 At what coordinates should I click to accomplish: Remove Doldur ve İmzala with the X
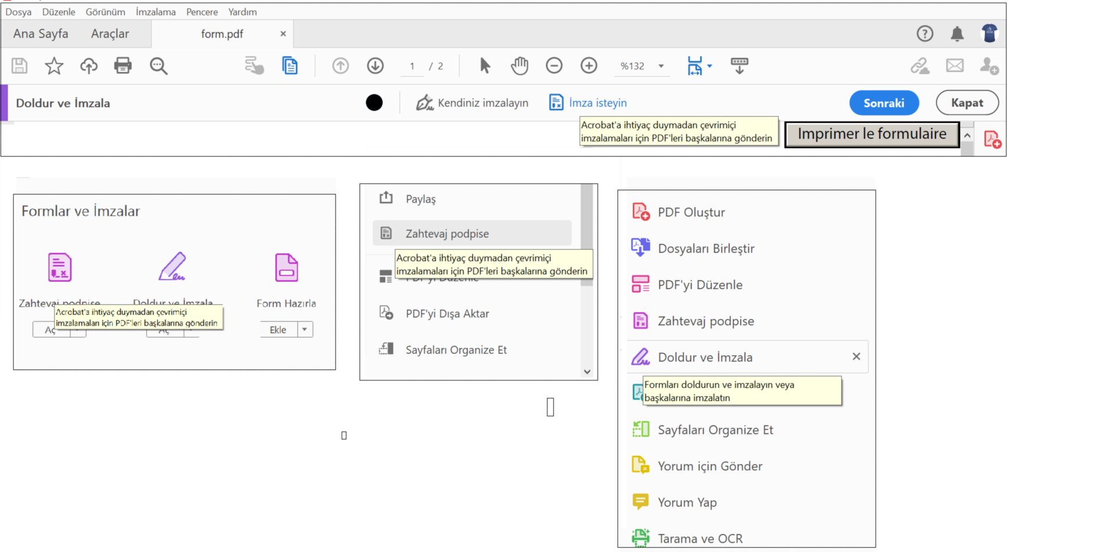tap(856, 357)
